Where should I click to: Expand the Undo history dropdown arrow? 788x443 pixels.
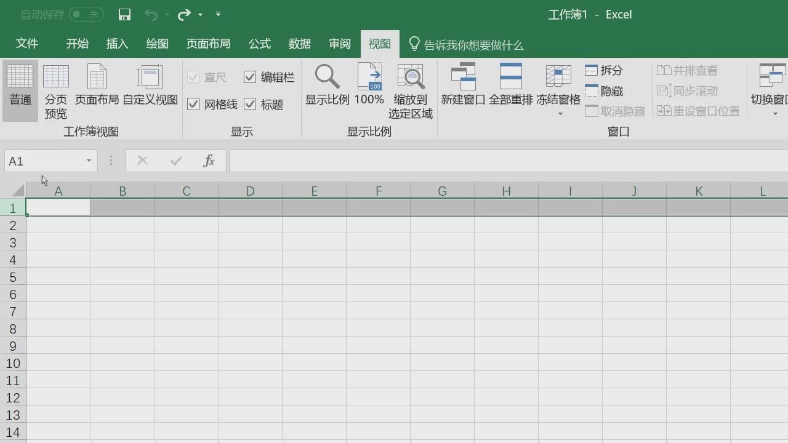tap(167, 14)
